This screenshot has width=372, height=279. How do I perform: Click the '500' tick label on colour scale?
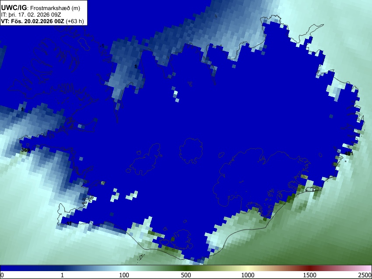pos(186,275)
